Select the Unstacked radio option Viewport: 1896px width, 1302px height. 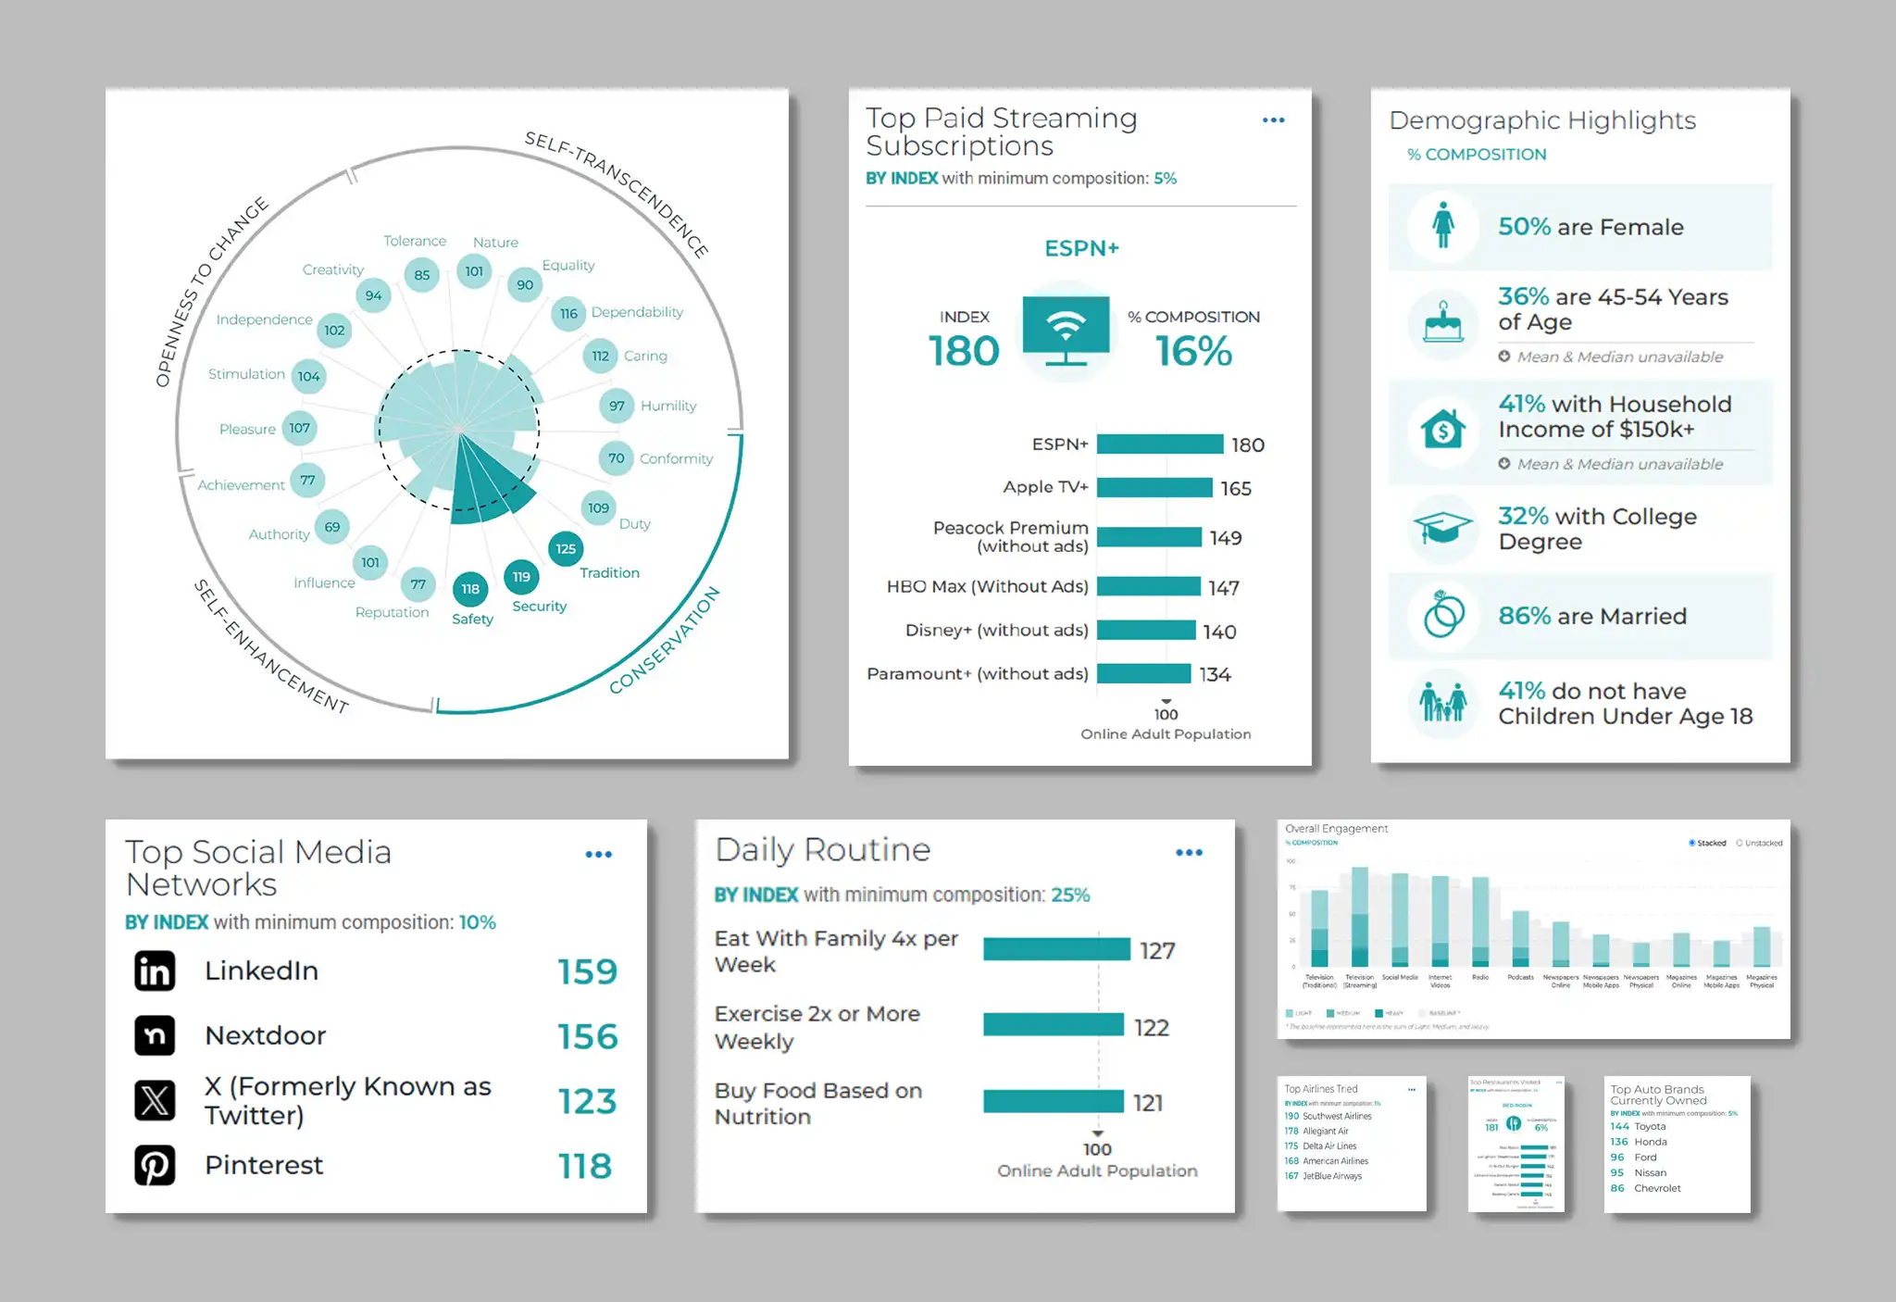click(1739, 843)
